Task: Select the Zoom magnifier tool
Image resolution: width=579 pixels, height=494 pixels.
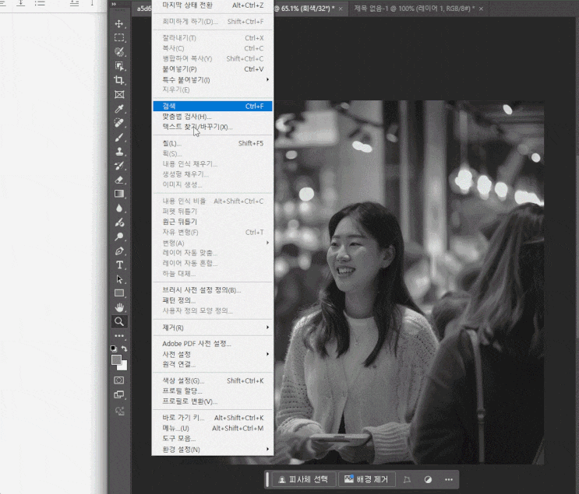Action: [x=119, y=321]
